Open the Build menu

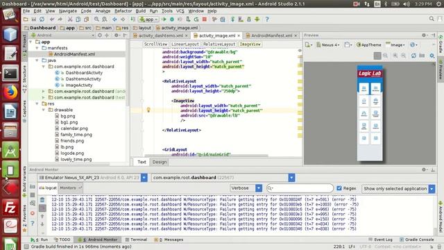[140, 11]
